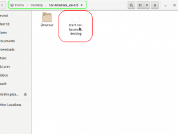Click the forward navigation arrow
178x134 pixels.
tap(2, 5)
